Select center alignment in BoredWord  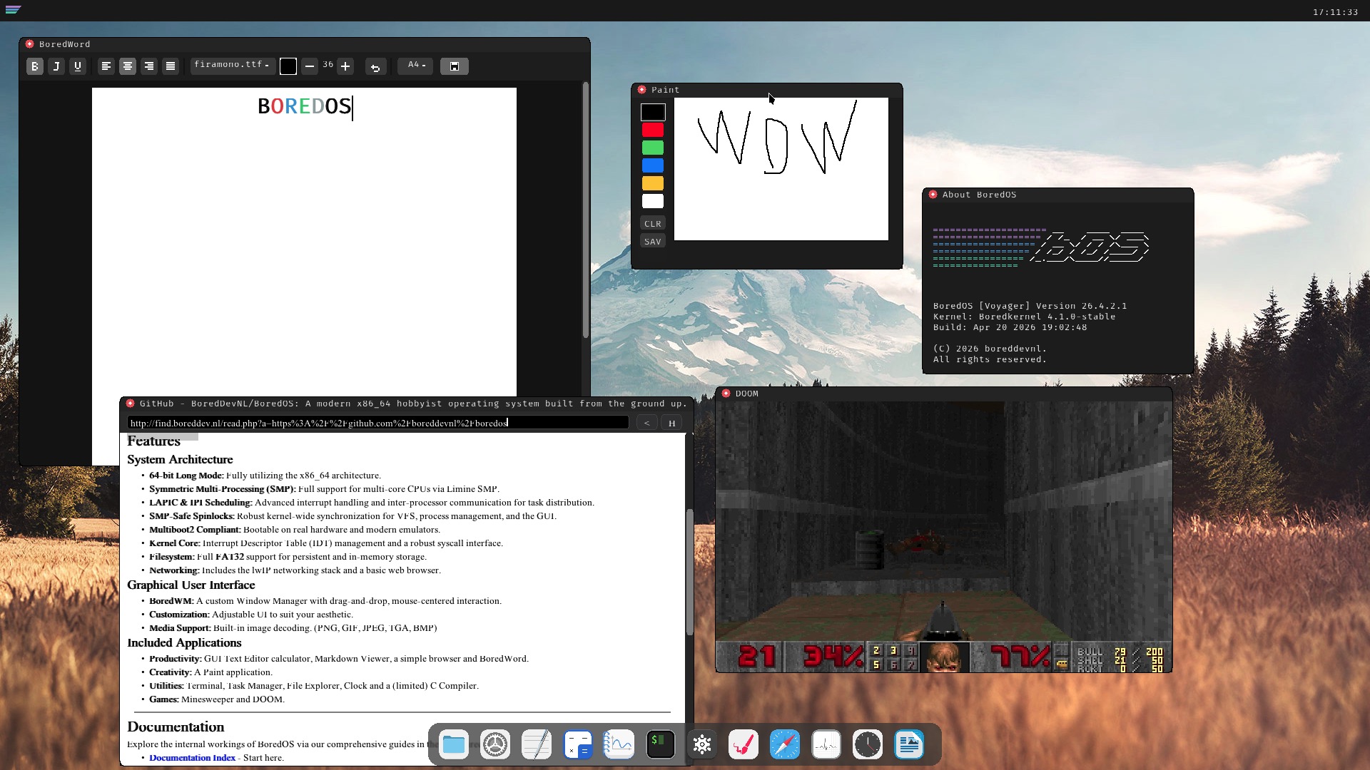click(x=128, y=66)
